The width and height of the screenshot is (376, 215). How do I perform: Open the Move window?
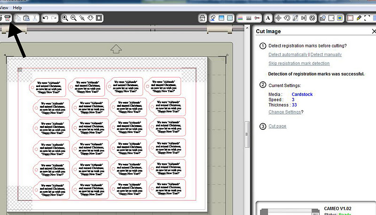[278, 18]
